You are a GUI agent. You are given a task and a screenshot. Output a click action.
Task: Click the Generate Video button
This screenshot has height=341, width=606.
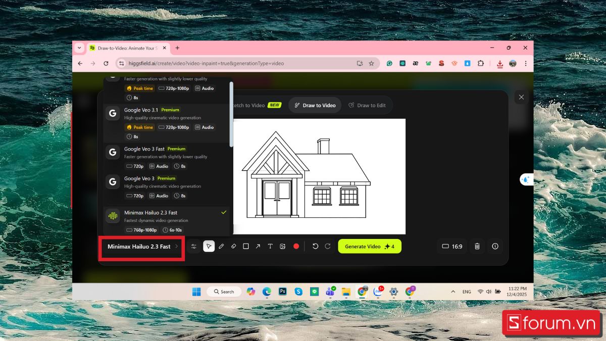click(370, 247)
